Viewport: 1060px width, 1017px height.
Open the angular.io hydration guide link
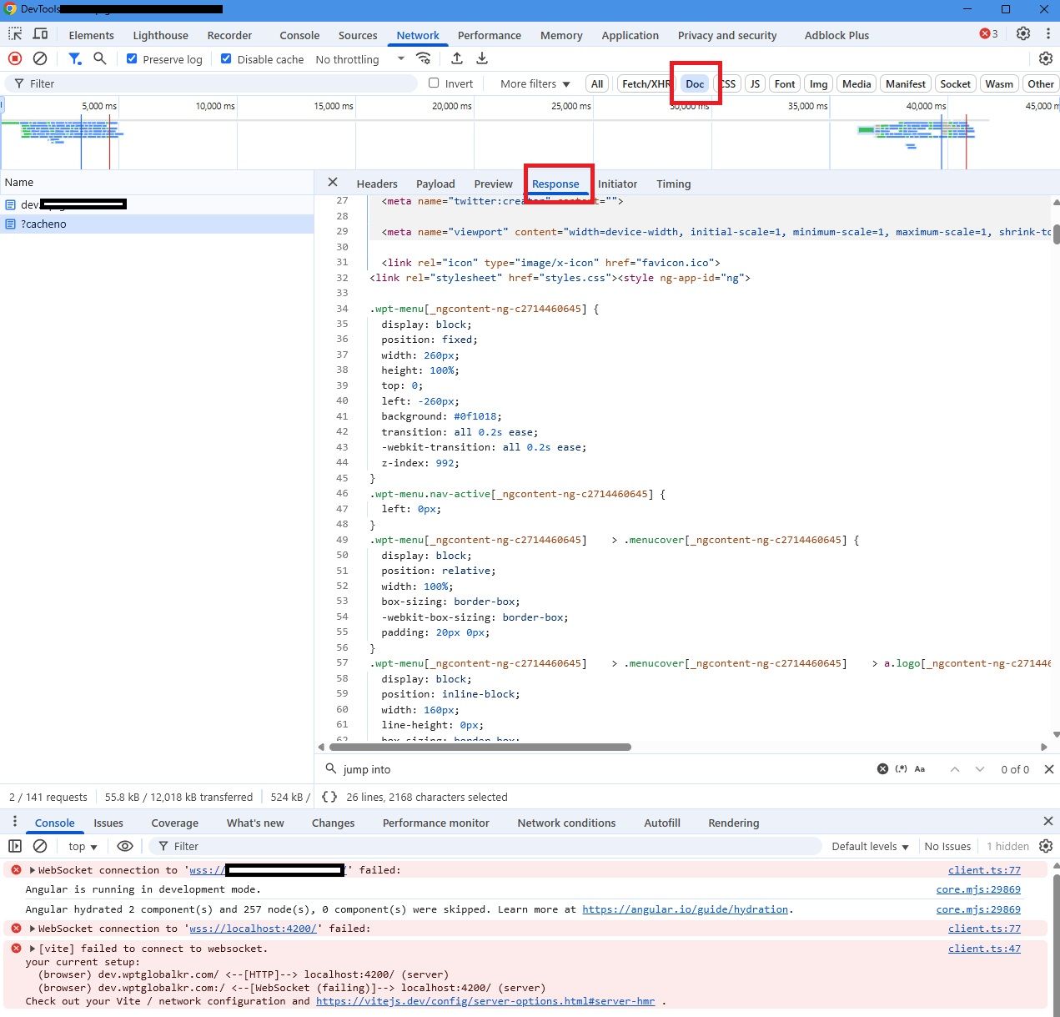pos(685,909)
